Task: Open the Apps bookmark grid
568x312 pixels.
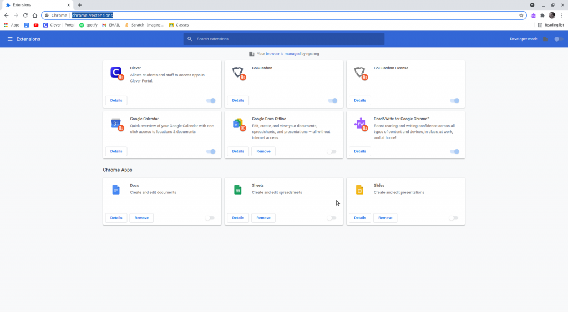Action: [12, 25]
